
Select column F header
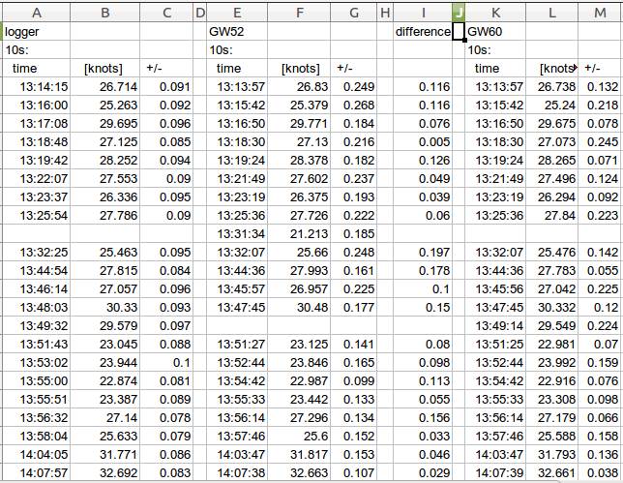tap(300, 13)
